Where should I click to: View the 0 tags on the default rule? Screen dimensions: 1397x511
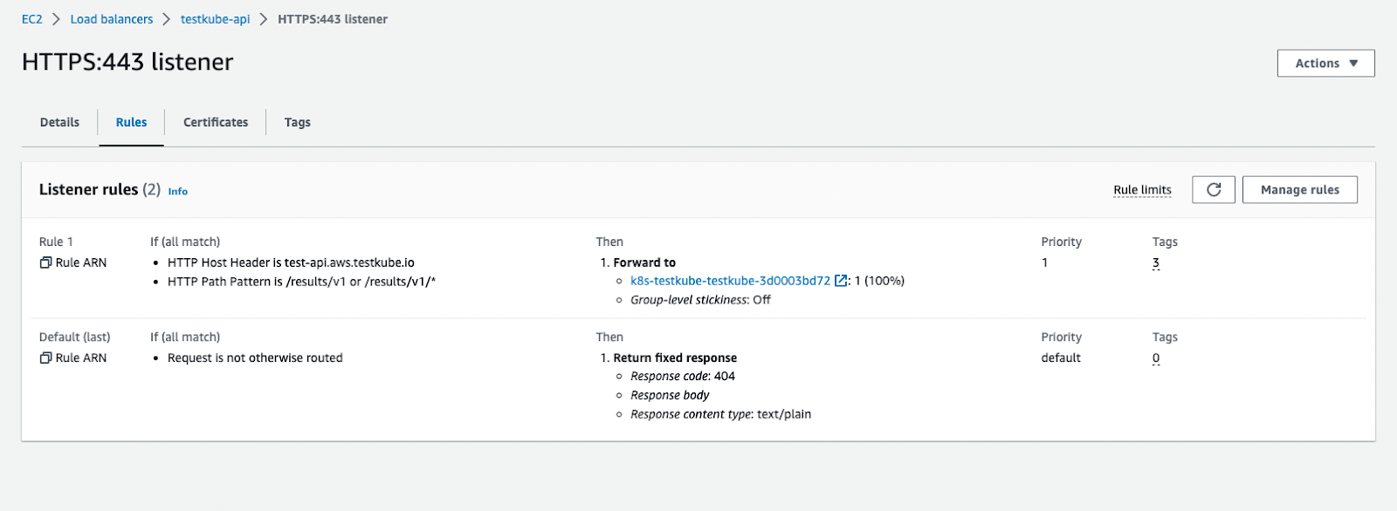1154,358
